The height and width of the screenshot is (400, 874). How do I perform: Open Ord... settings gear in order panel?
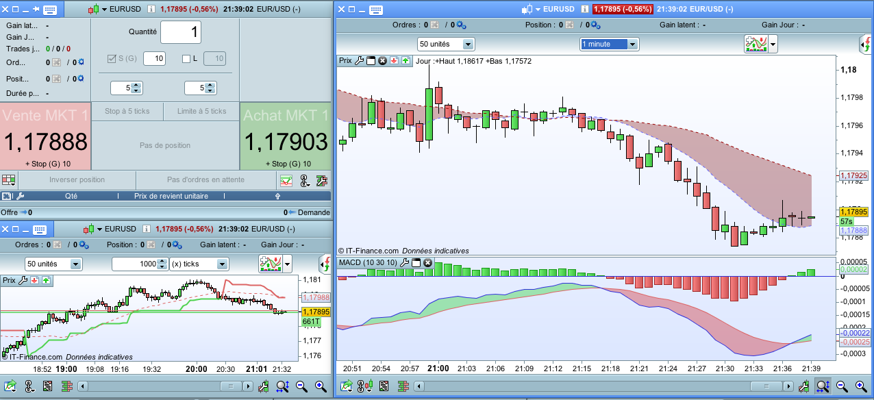(79, 62)
